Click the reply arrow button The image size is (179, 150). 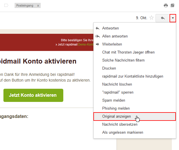(163, 18)
